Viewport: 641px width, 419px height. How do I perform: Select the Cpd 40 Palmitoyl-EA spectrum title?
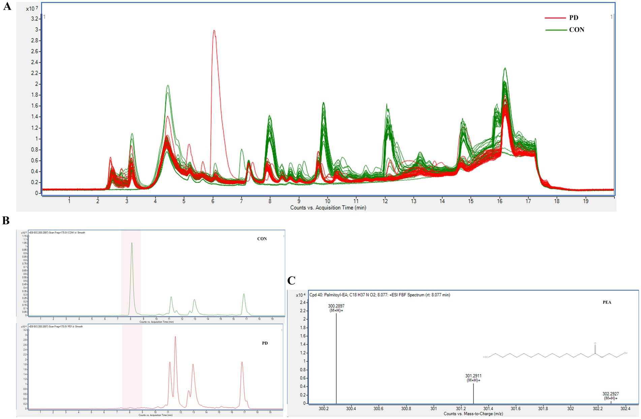pos(379,295)
